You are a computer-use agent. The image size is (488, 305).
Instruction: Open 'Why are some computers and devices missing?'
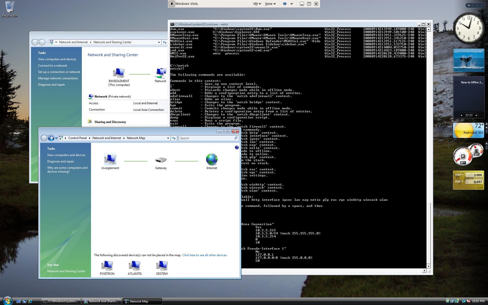click(x=67, y=170)
